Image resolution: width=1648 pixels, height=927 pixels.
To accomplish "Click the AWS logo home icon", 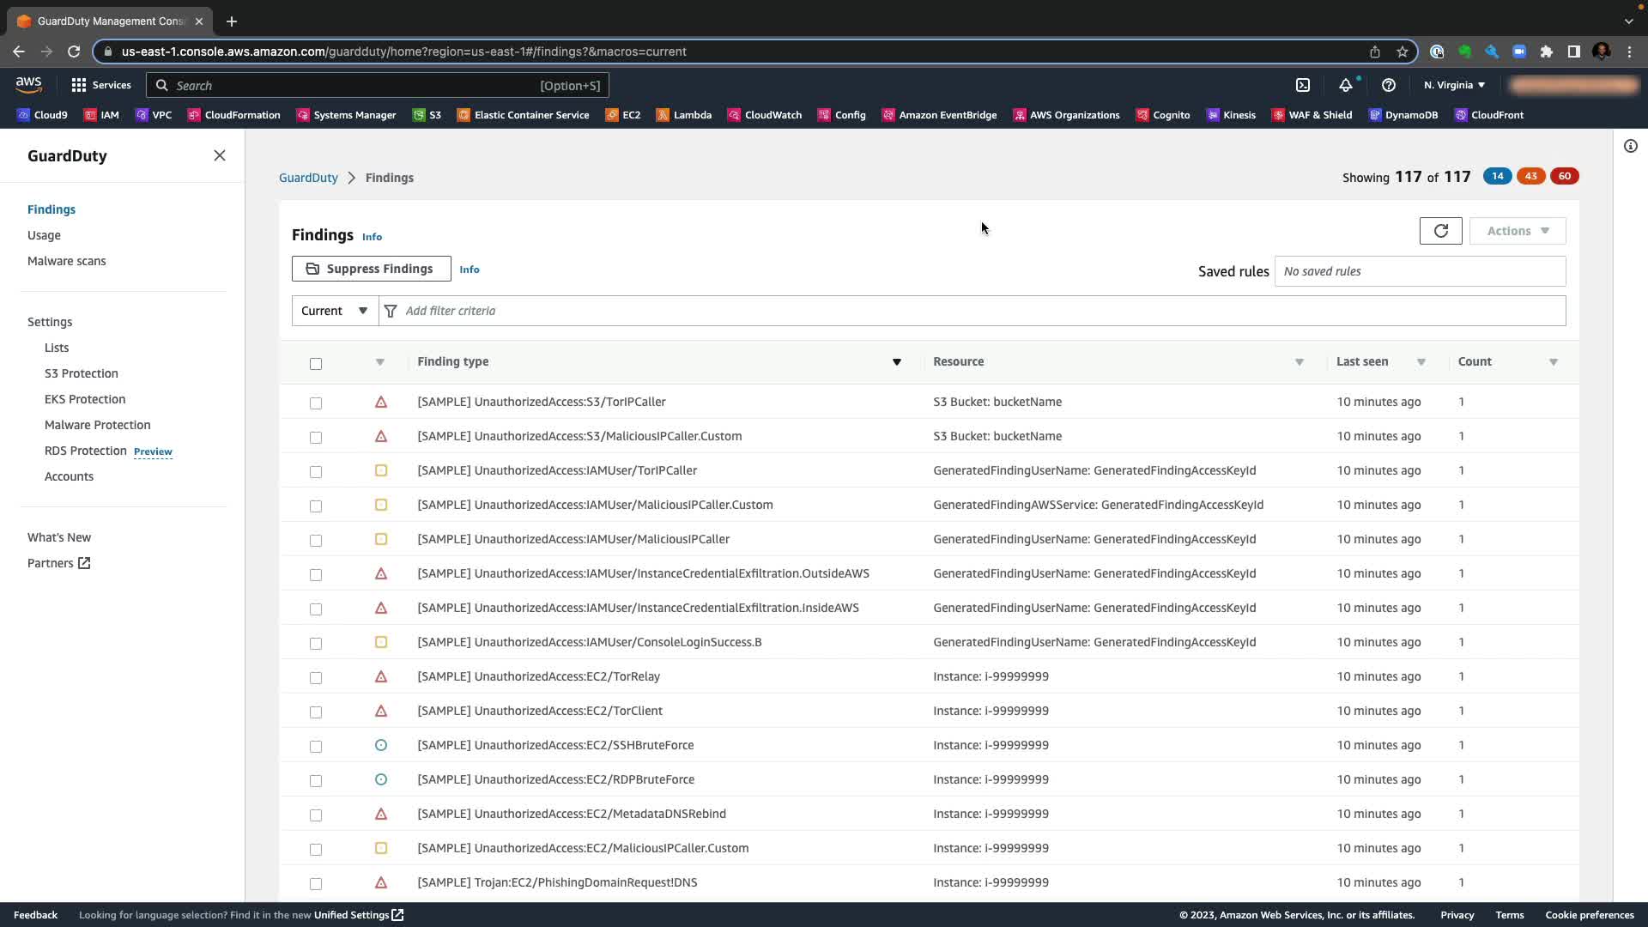I will (x=28, y=84).
